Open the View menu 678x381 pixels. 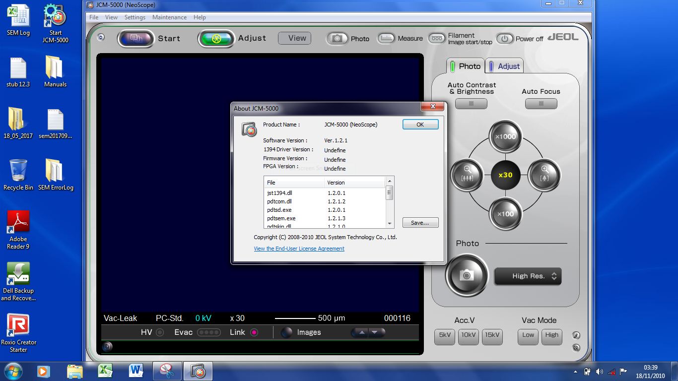pyautogui.click(x=111, y=17)
